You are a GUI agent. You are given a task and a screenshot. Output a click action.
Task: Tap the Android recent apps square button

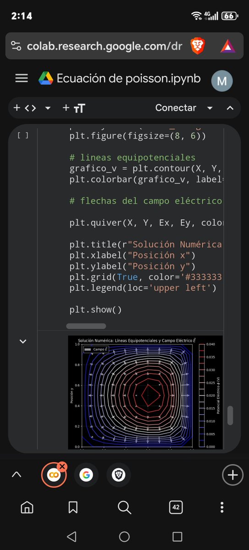pyautogui.click(x=177, y=537)
